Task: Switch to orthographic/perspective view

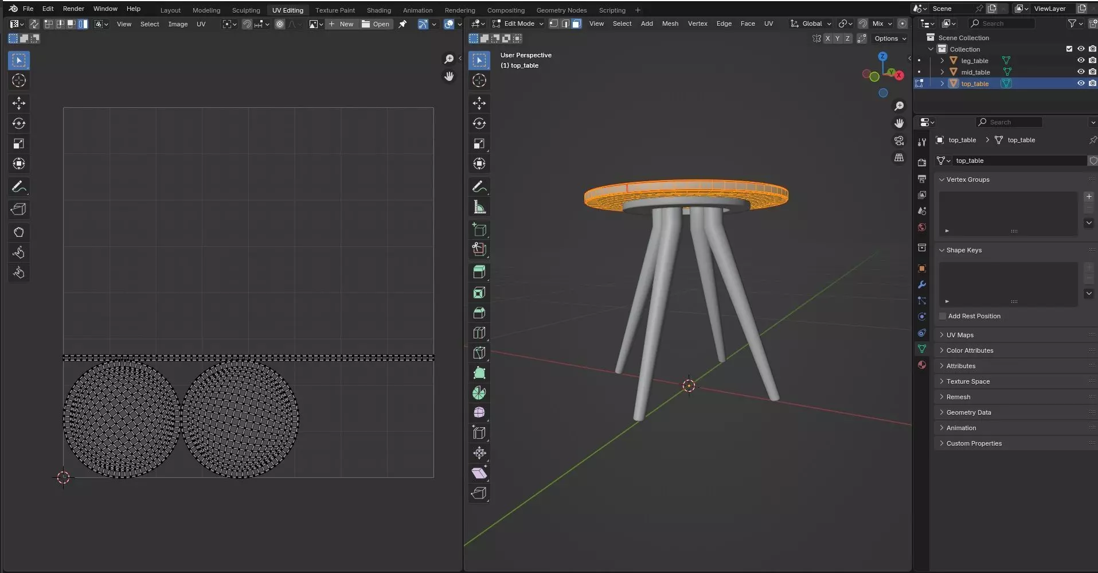Action: point(899,158)
